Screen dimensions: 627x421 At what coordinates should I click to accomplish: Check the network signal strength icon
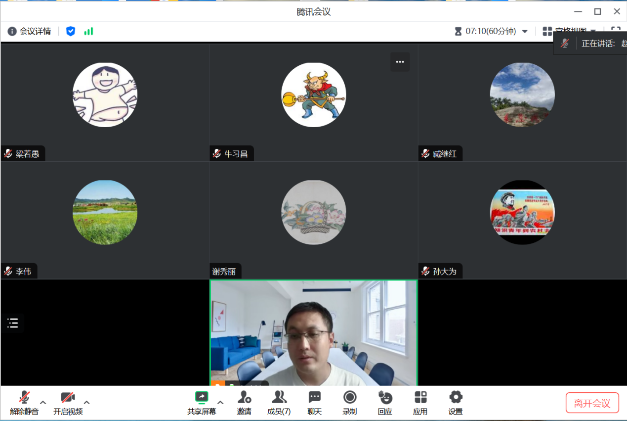tap(88, 31)
